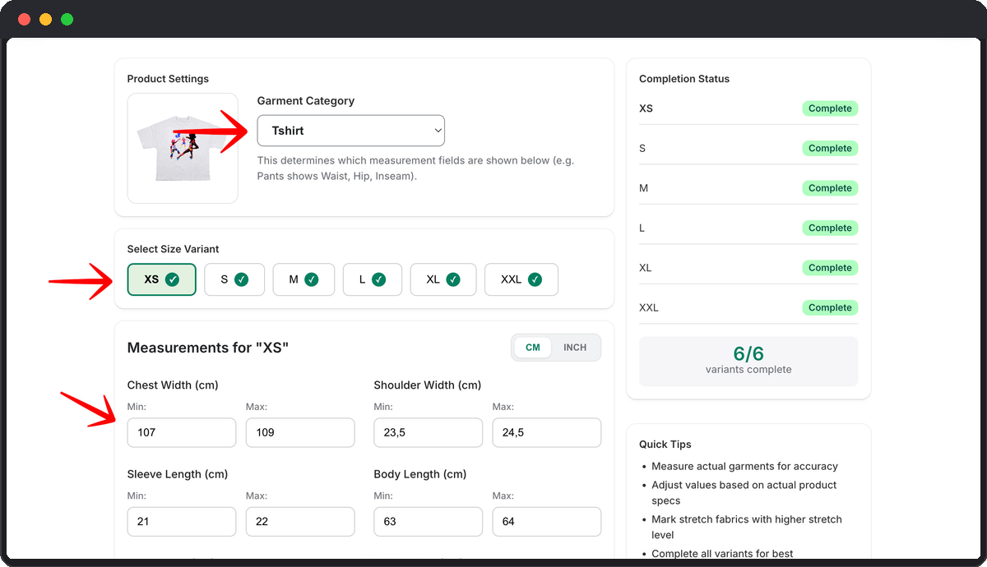Screen dimensions: 987x567
Task: Select the XS size variant
Action: pyautogui.click(x=162, y=279)
